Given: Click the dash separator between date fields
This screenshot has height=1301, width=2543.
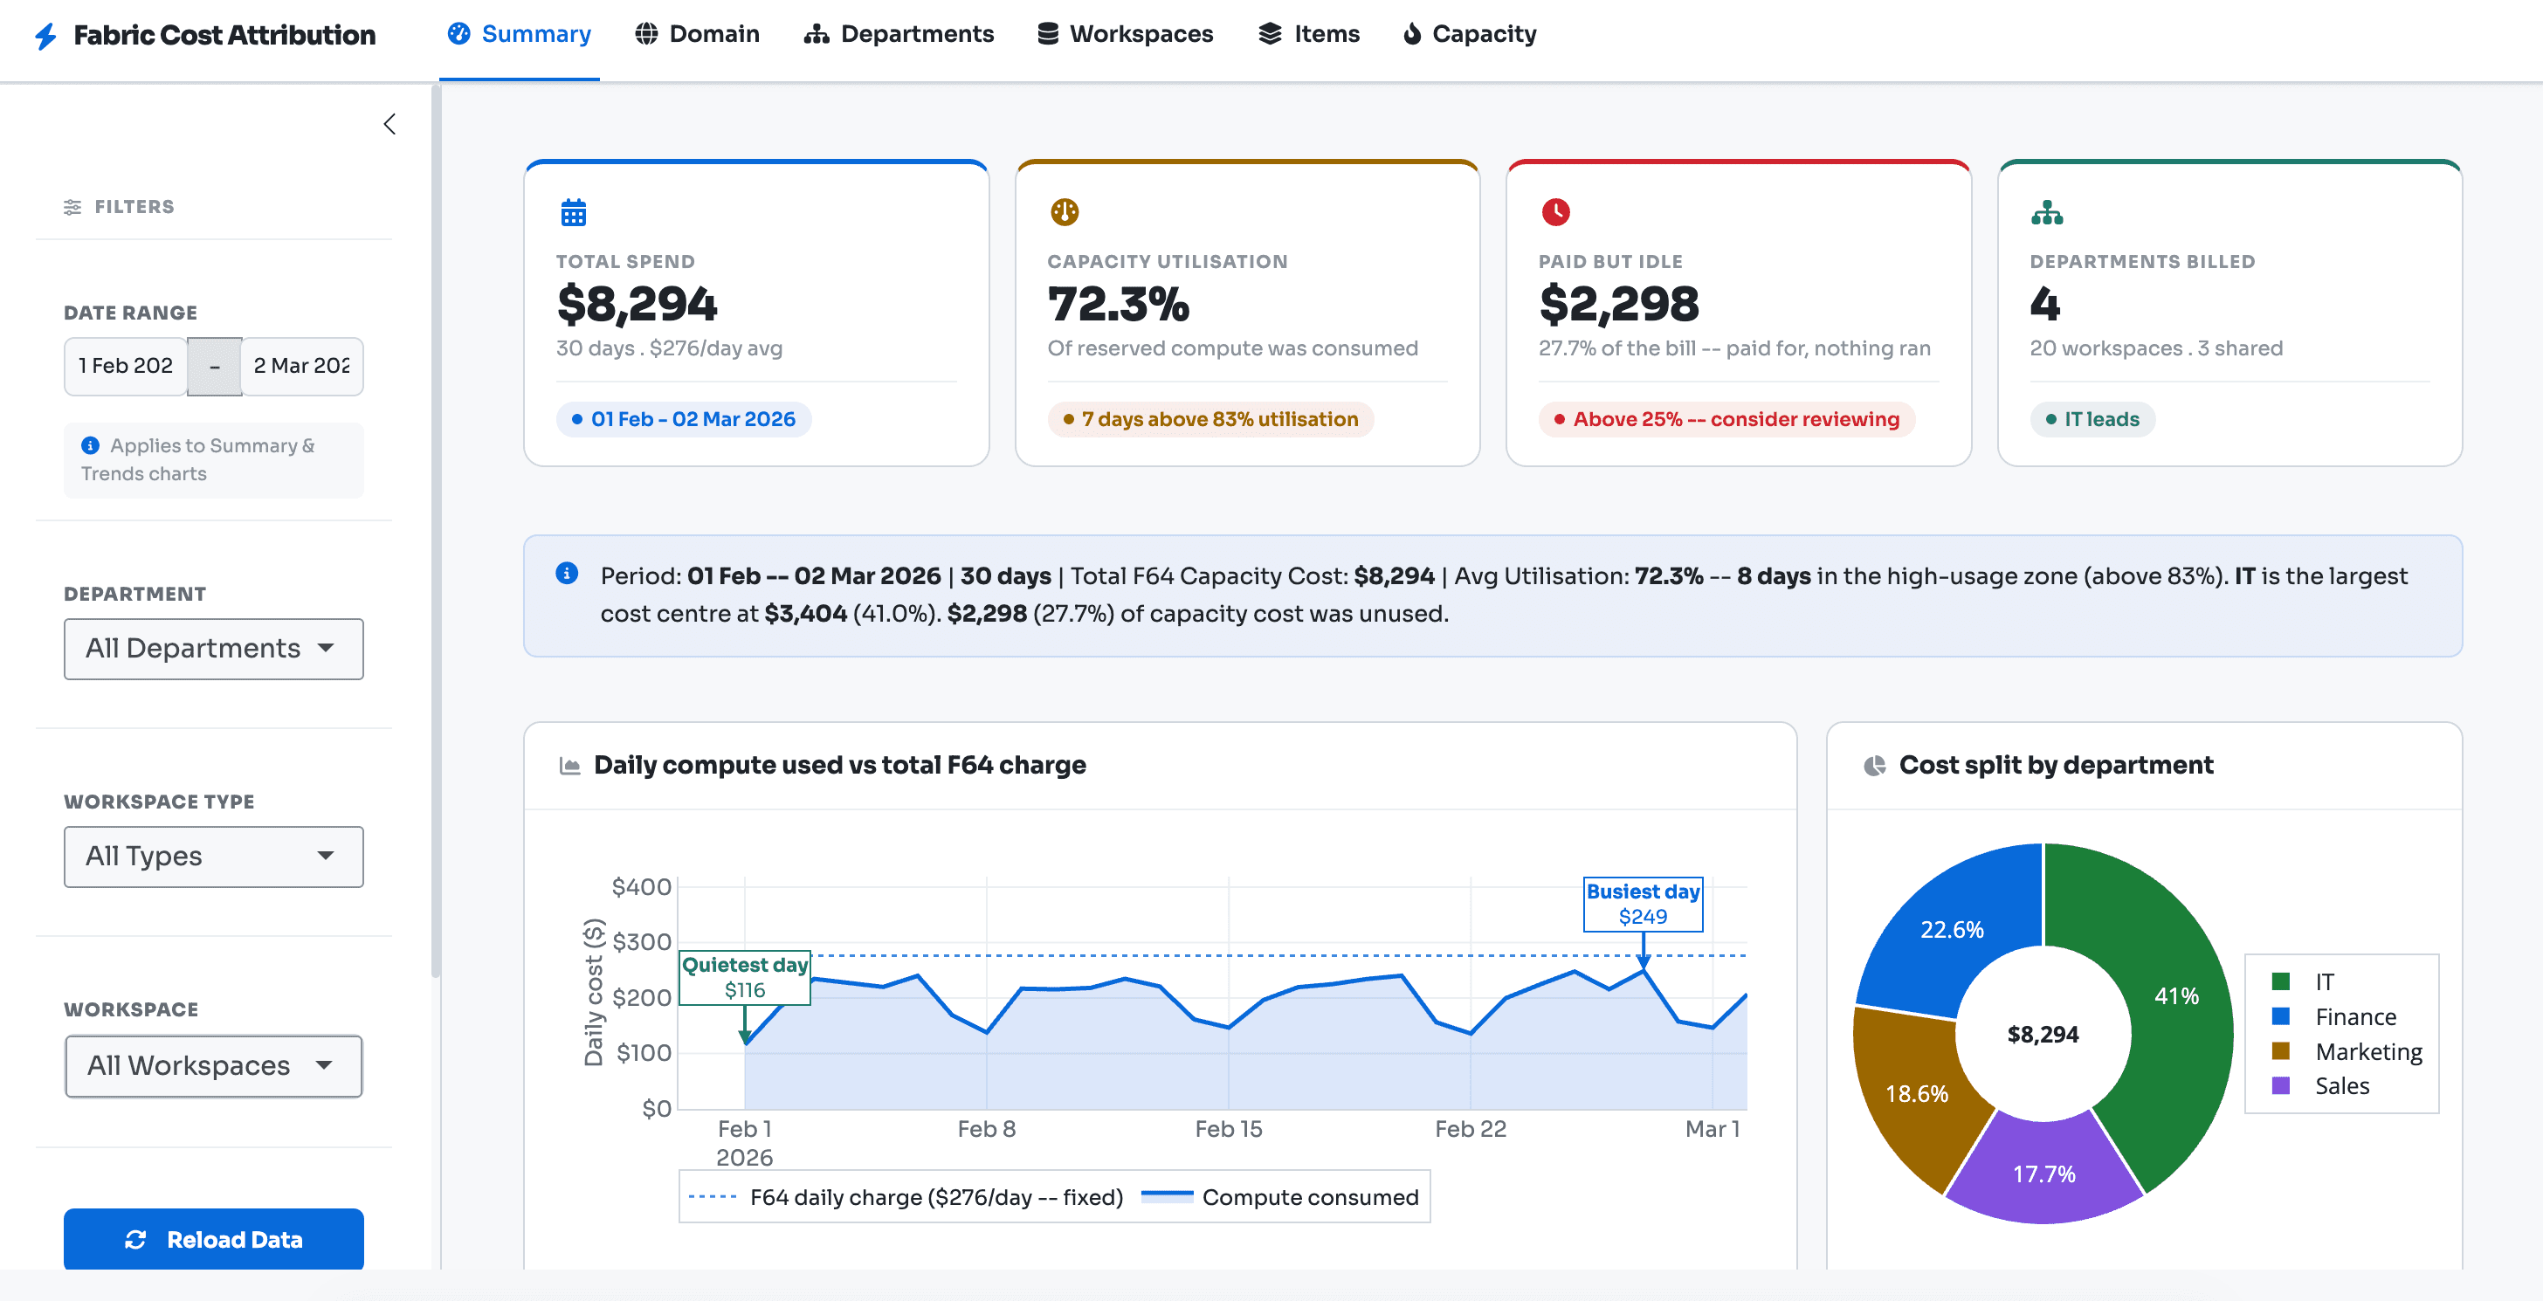Looking at the screenshot, I should coord(214,366).
